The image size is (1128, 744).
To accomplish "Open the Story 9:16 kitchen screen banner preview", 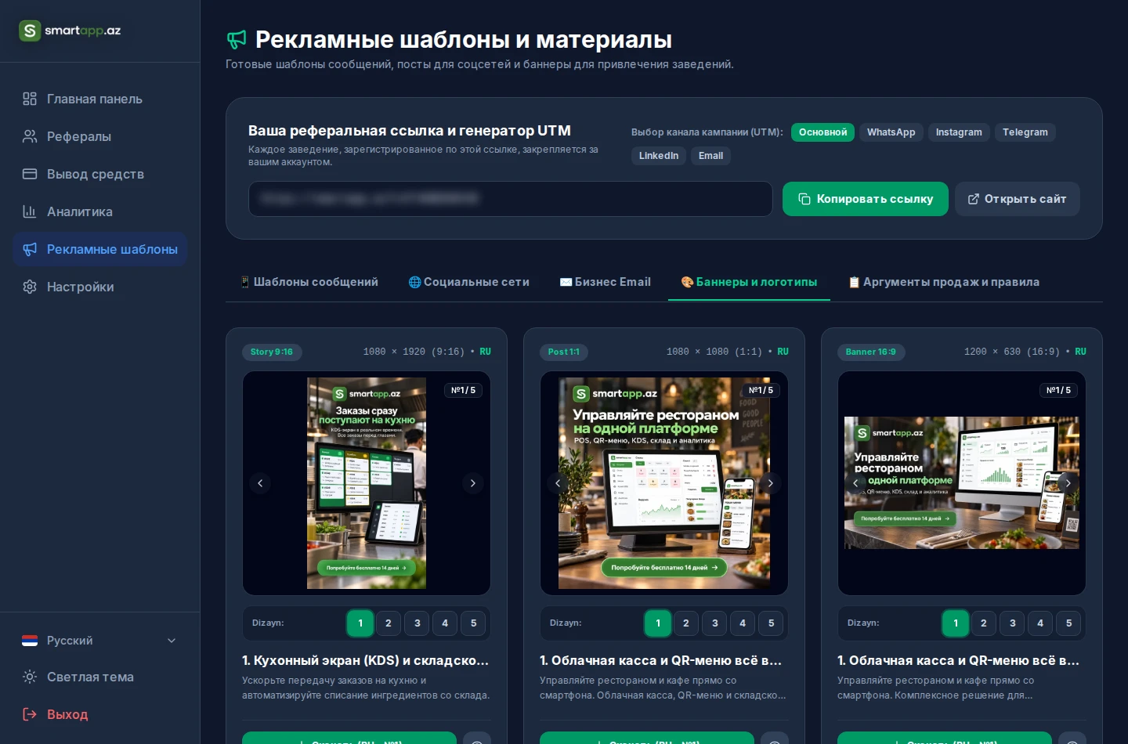I will [367, 483].
